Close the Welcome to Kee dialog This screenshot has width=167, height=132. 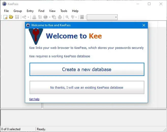144,25
